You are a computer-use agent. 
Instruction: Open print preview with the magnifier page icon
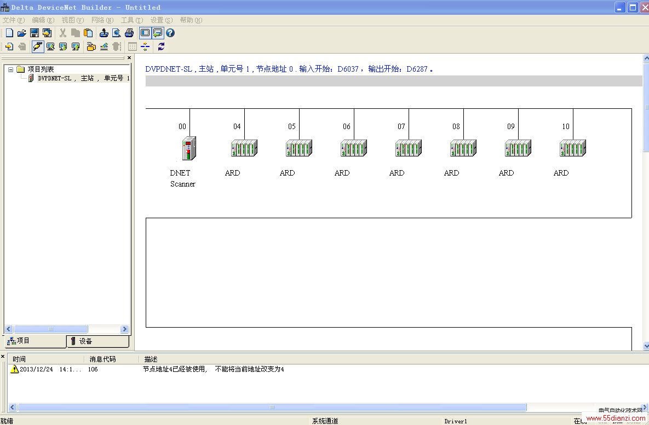pyautogui.click(x=116, y=33)
